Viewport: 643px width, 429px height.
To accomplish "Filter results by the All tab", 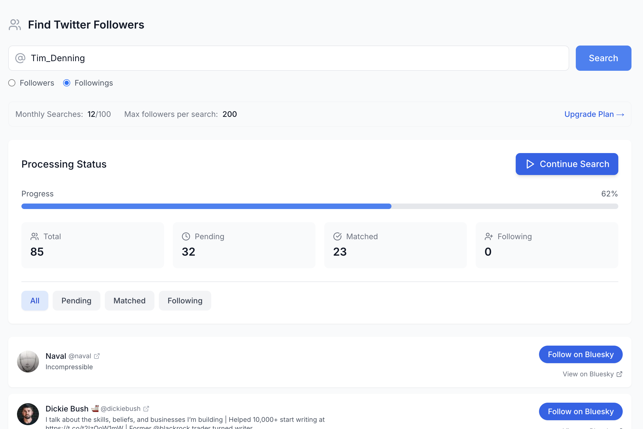I will pyautogui.click(x=35, y=301).
